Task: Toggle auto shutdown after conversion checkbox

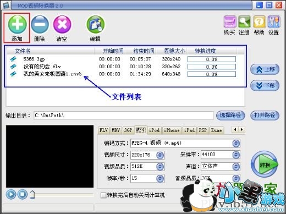Action: coord(103,195)
